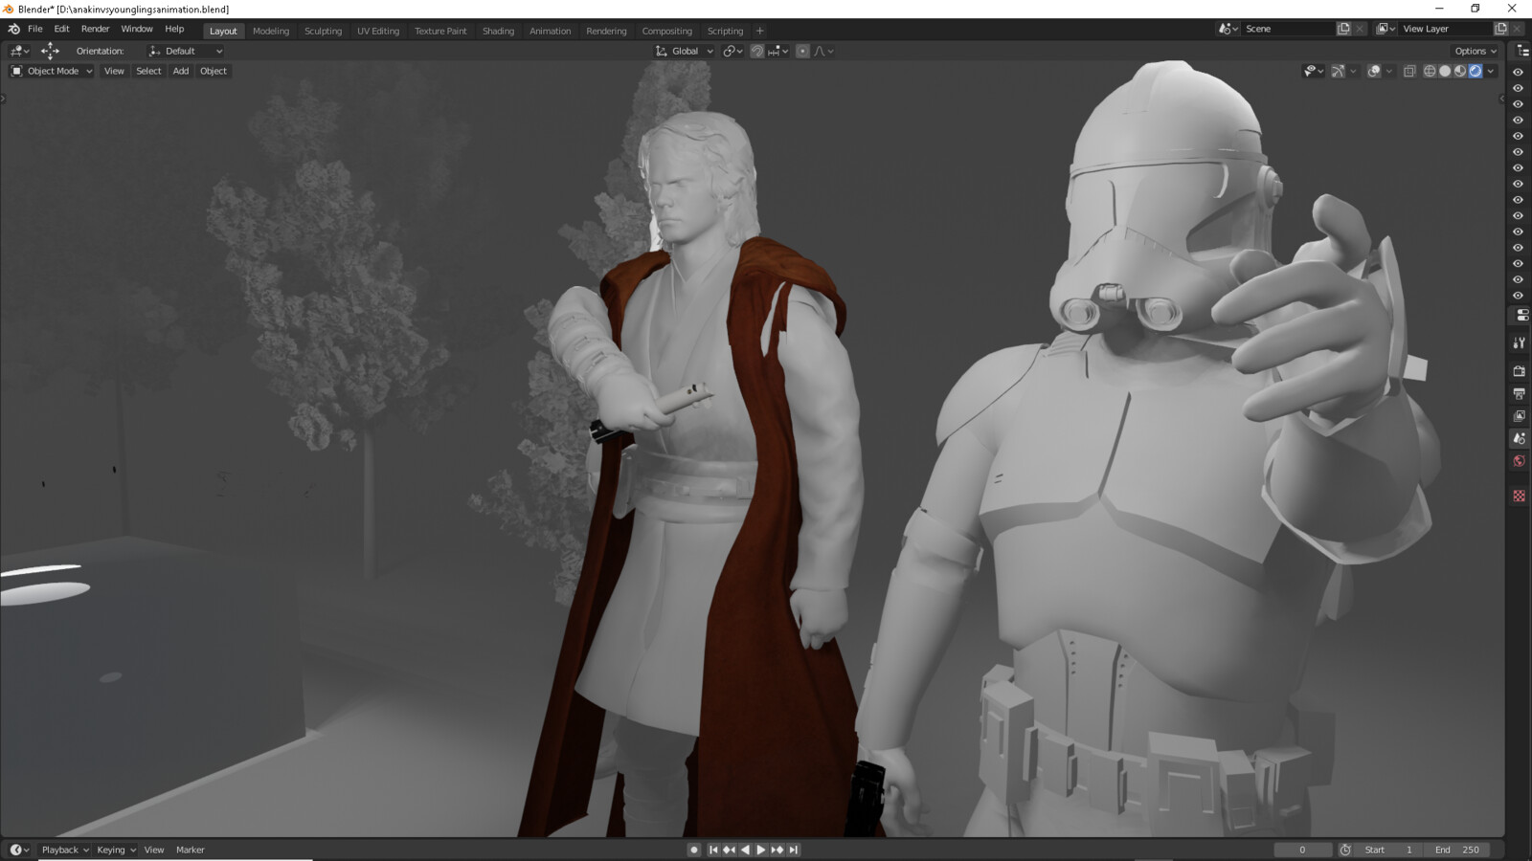Jump to the timeline end frame
The height and width of the screenshot is (861, 1532).
(793, 850)
